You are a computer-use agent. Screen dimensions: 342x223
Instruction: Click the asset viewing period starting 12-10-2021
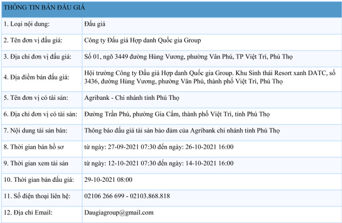coord(158,163)
